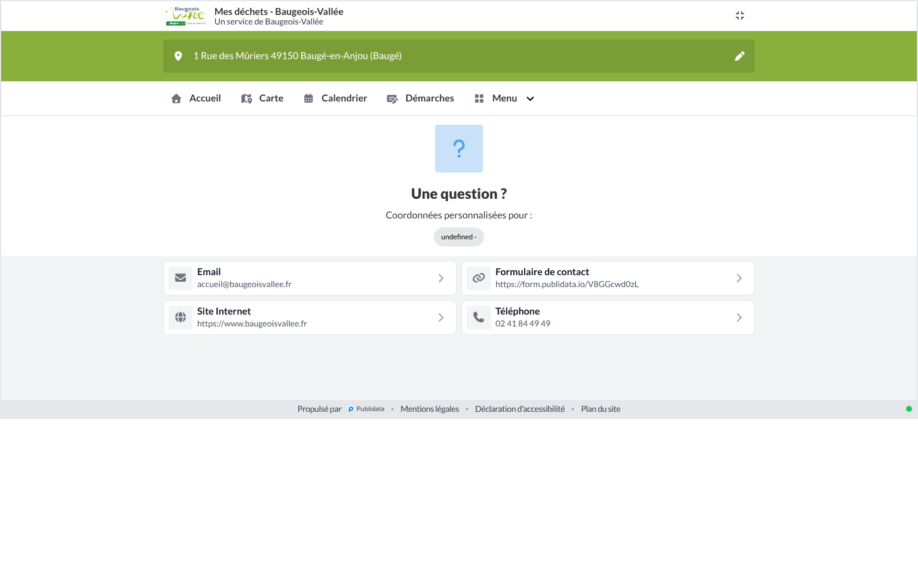Open the Déclaration d'accessibilité link

click(x=520, y=409)
